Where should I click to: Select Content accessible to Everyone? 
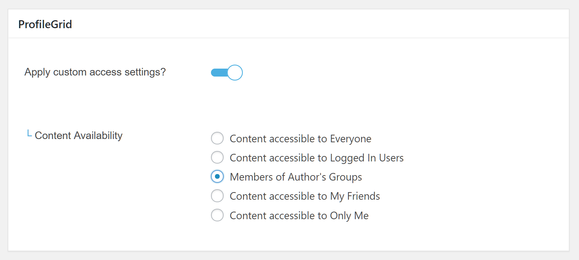pos(217,138)
